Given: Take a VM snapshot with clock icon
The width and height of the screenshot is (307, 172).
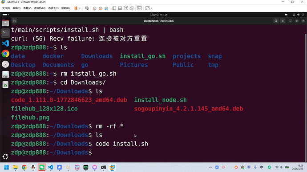Looking at the screenshot, I should pyautogui.click(x=95, y=8).
